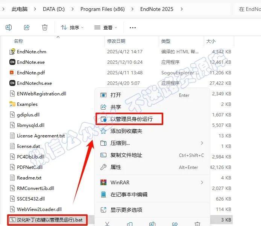Click the EndNote 2025 breadcrumb
Image resolution: width=261 pixels, height=226 pixels.
[x=156, y=9]
